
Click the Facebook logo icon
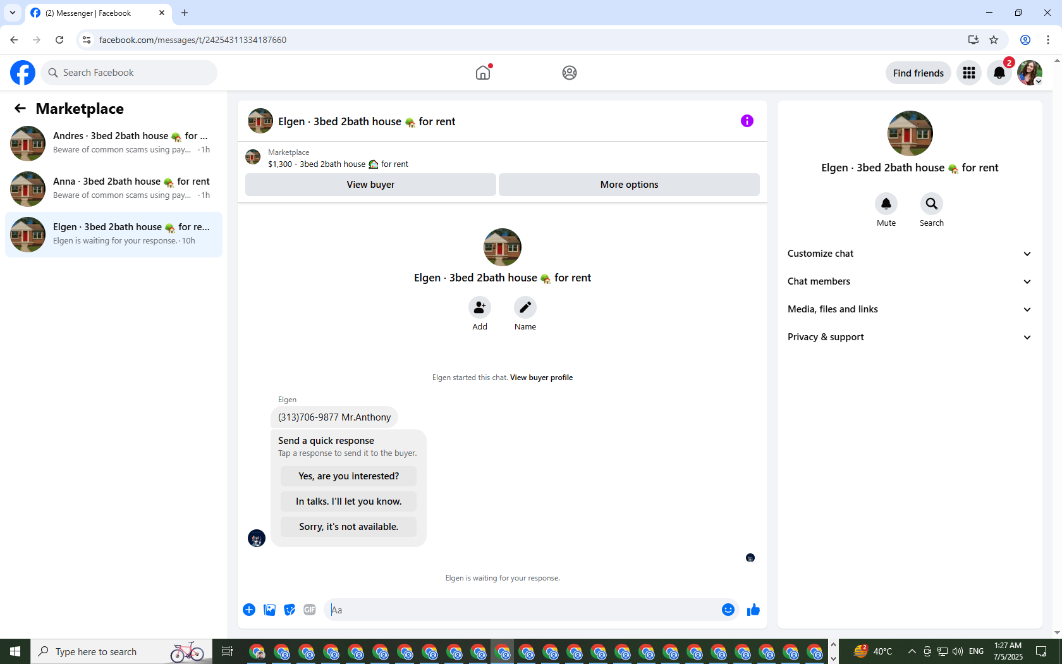pos(23,73)
